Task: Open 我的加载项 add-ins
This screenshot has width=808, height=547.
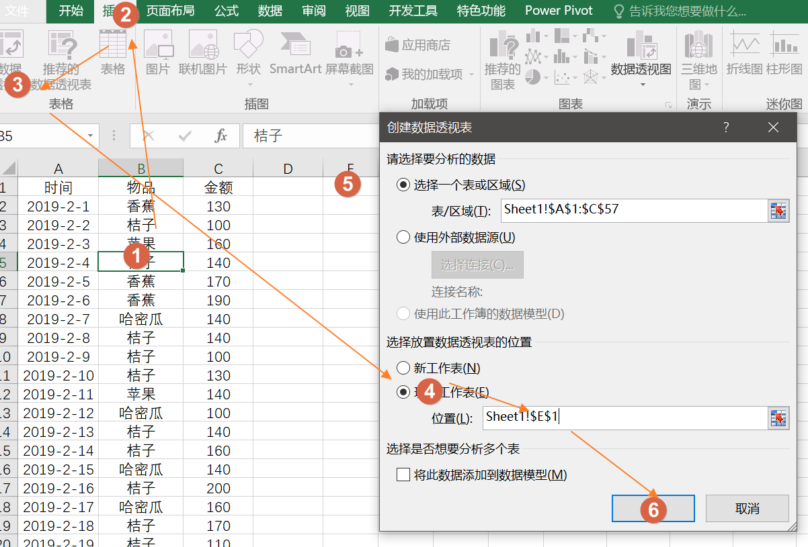Action: (425, 74)
